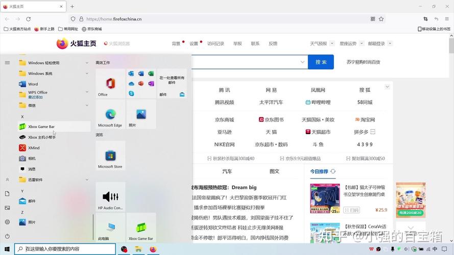Expand the 星座运势 dropdown
Screen dimensions: 454x255
362,44
